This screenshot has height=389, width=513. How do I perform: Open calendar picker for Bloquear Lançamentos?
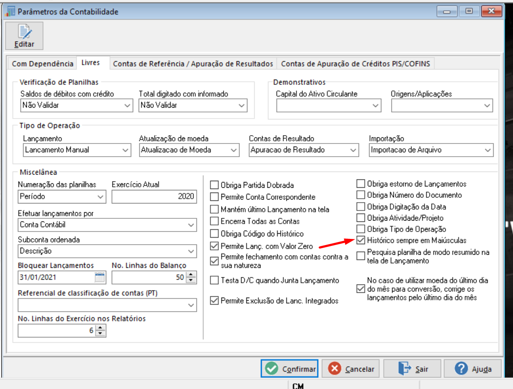pos(99,277)
